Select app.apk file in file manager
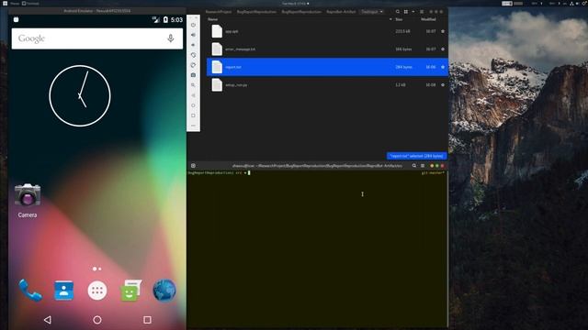This screenshot has height=330, width=588. [x=327, y=31]
